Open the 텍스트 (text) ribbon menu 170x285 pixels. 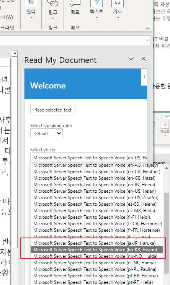96,9
